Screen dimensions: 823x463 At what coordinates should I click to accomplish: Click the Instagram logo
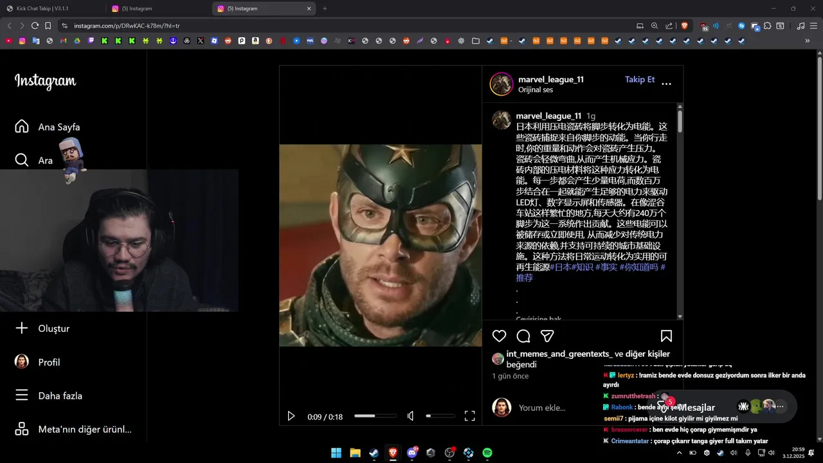pyautogui.click(x=45, y=81)
